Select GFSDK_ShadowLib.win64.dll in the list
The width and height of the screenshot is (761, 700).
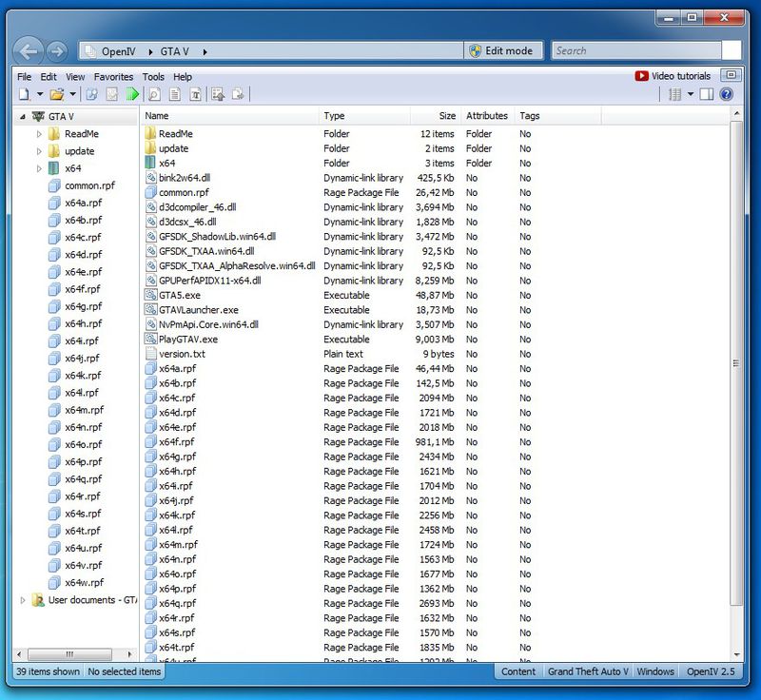(x=217, y=236)
